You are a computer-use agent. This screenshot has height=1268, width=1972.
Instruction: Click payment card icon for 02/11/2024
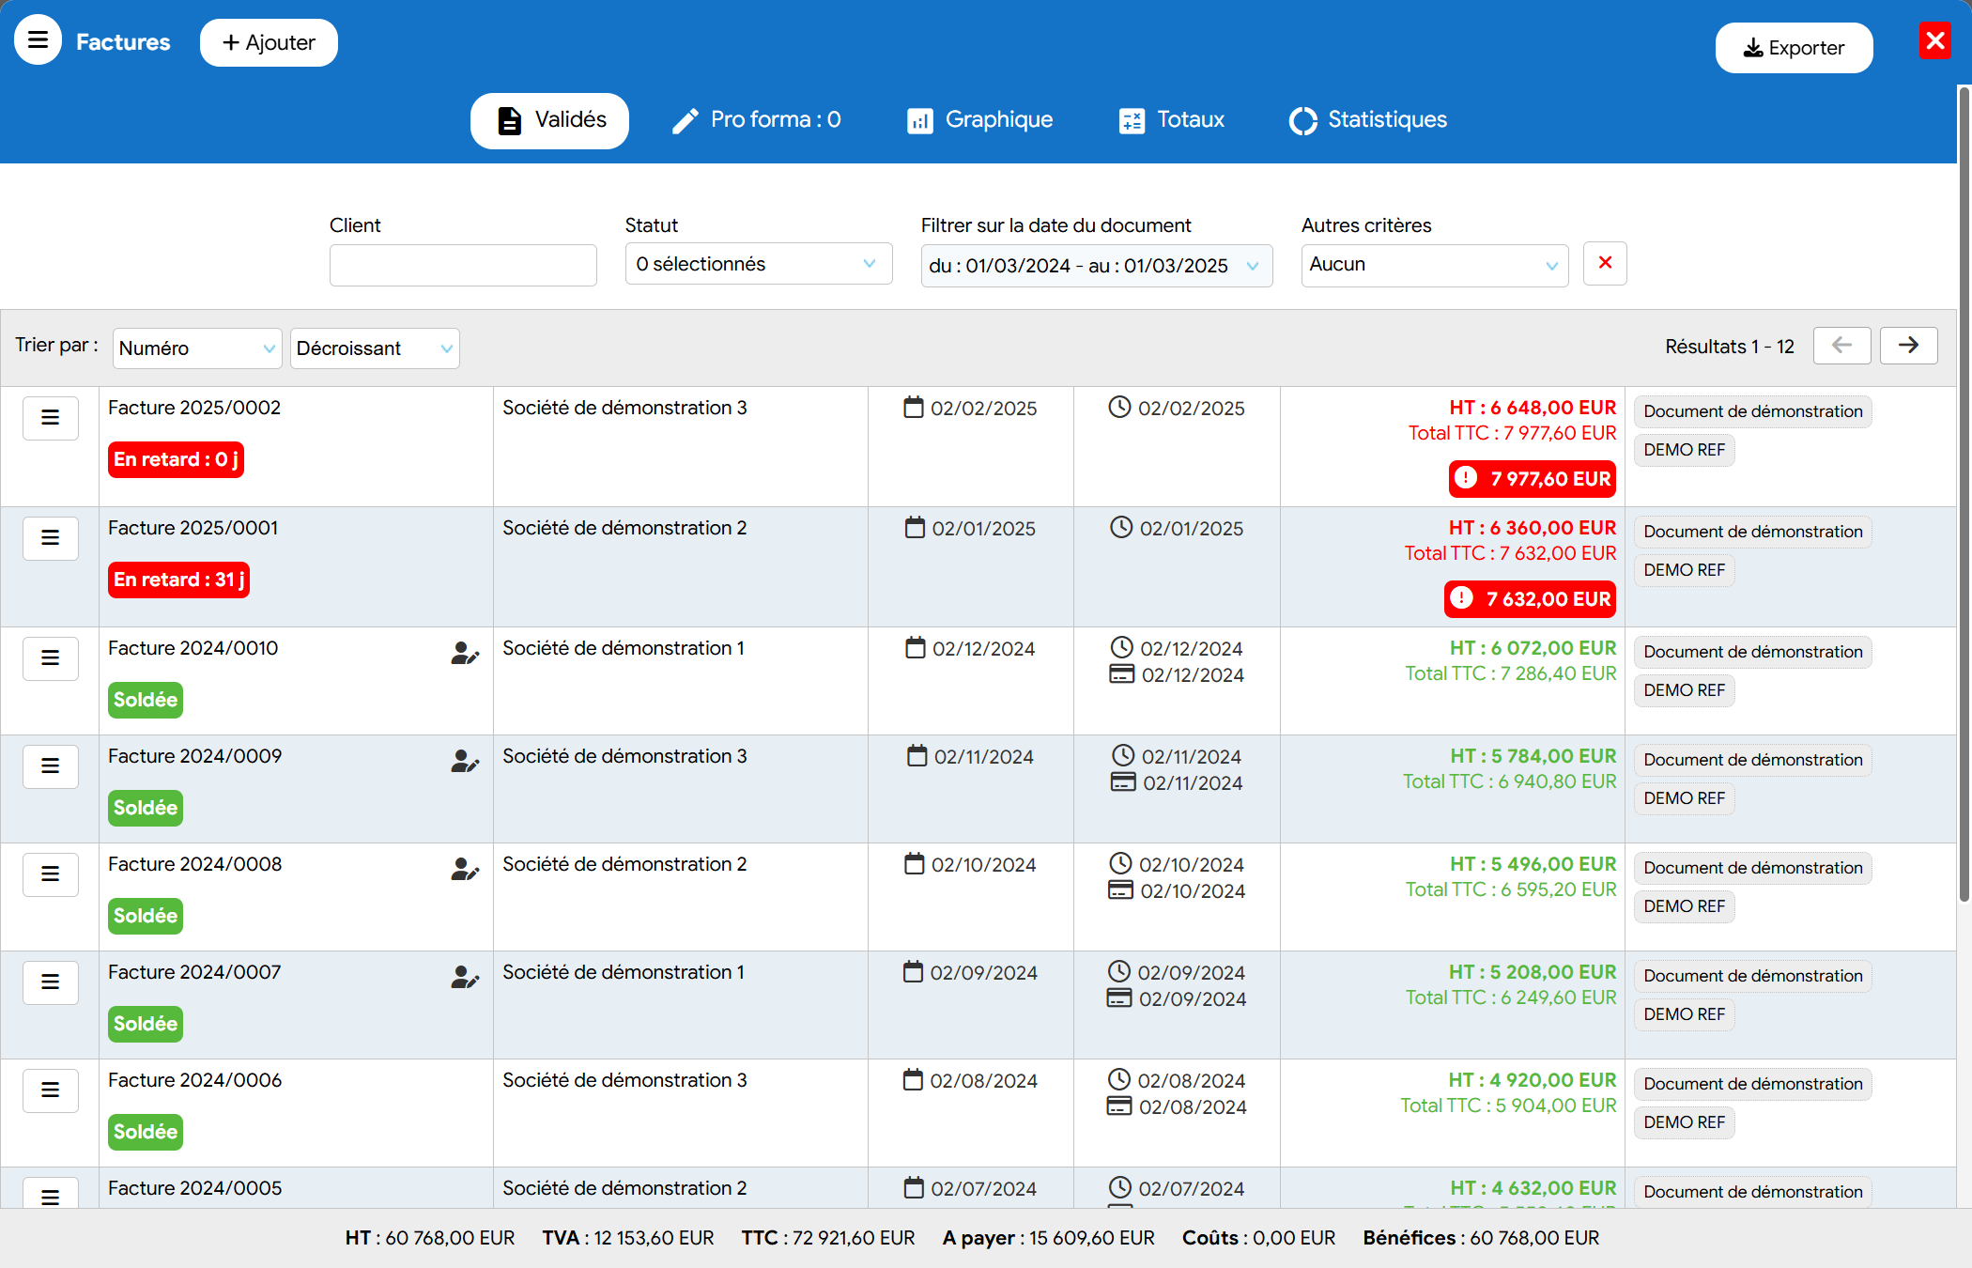point(1123,782)
